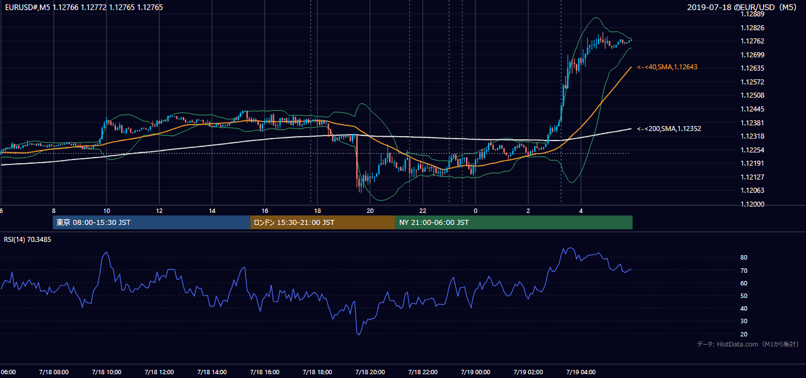Click price axis value 1.12381
Image resolution: width=806 pixels, height=378 pixels.
click(752, 123)
